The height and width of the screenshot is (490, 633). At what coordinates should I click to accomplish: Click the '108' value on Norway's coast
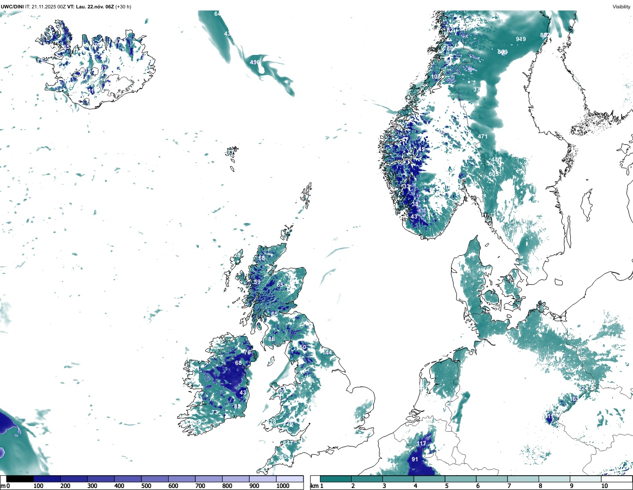coord(436,77)
